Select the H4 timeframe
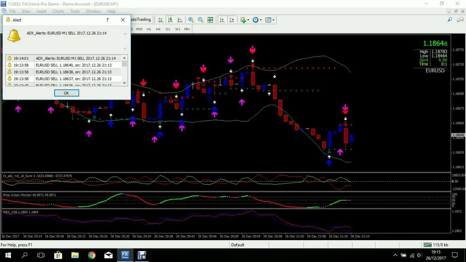 click(158, 29)
